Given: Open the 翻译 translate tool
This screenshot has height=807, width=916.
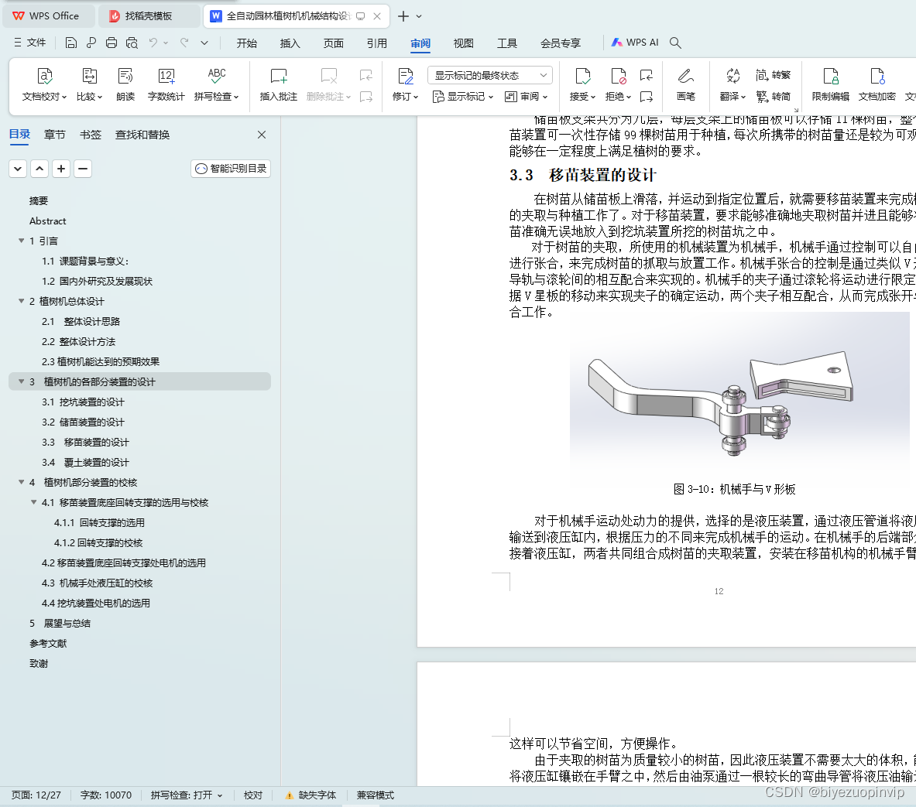Looking at the screenshot, I should pyautogui.click(x=732, y=84).
